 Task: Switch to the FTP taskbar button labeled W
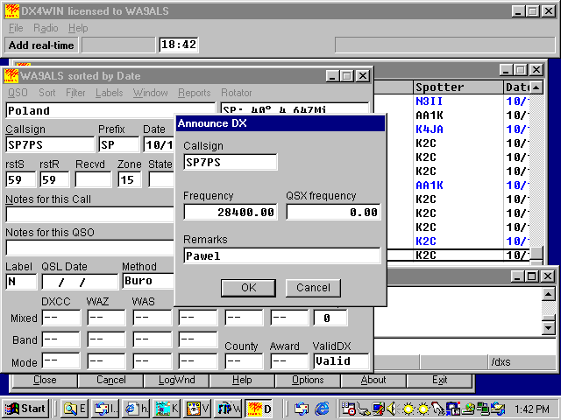coord(229,409)
